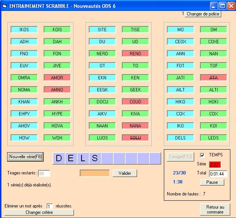This screenshot has width=236, height=218.
Task: Select the blue EEGK tile
Action: pos(102,90)
